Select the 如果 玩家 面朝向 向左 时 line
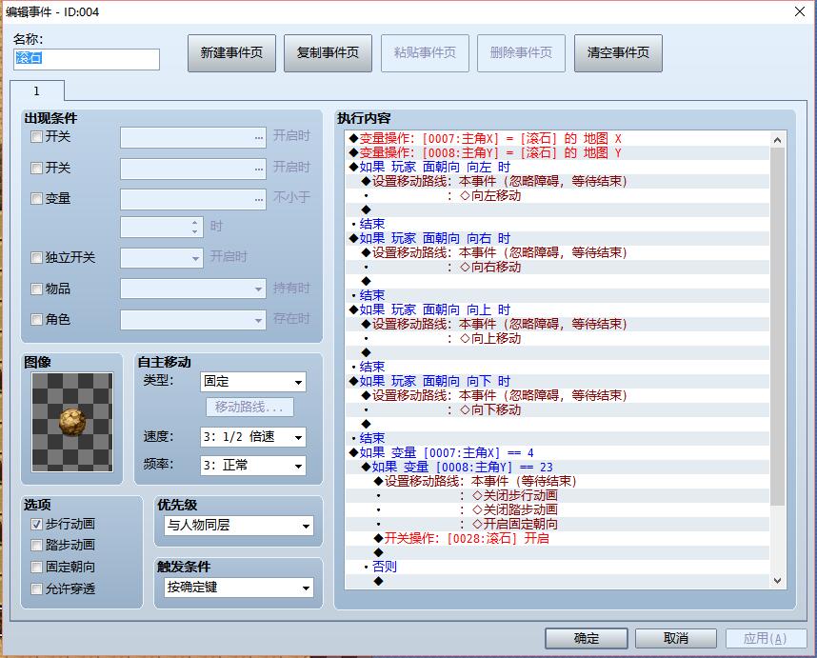 click(557, 168)
